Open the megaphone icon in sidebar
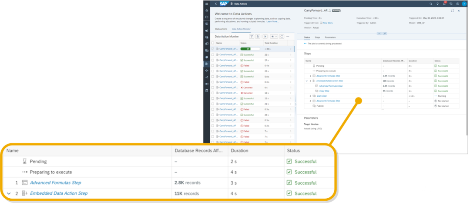 pyautogui.click(x=207, y=30)
